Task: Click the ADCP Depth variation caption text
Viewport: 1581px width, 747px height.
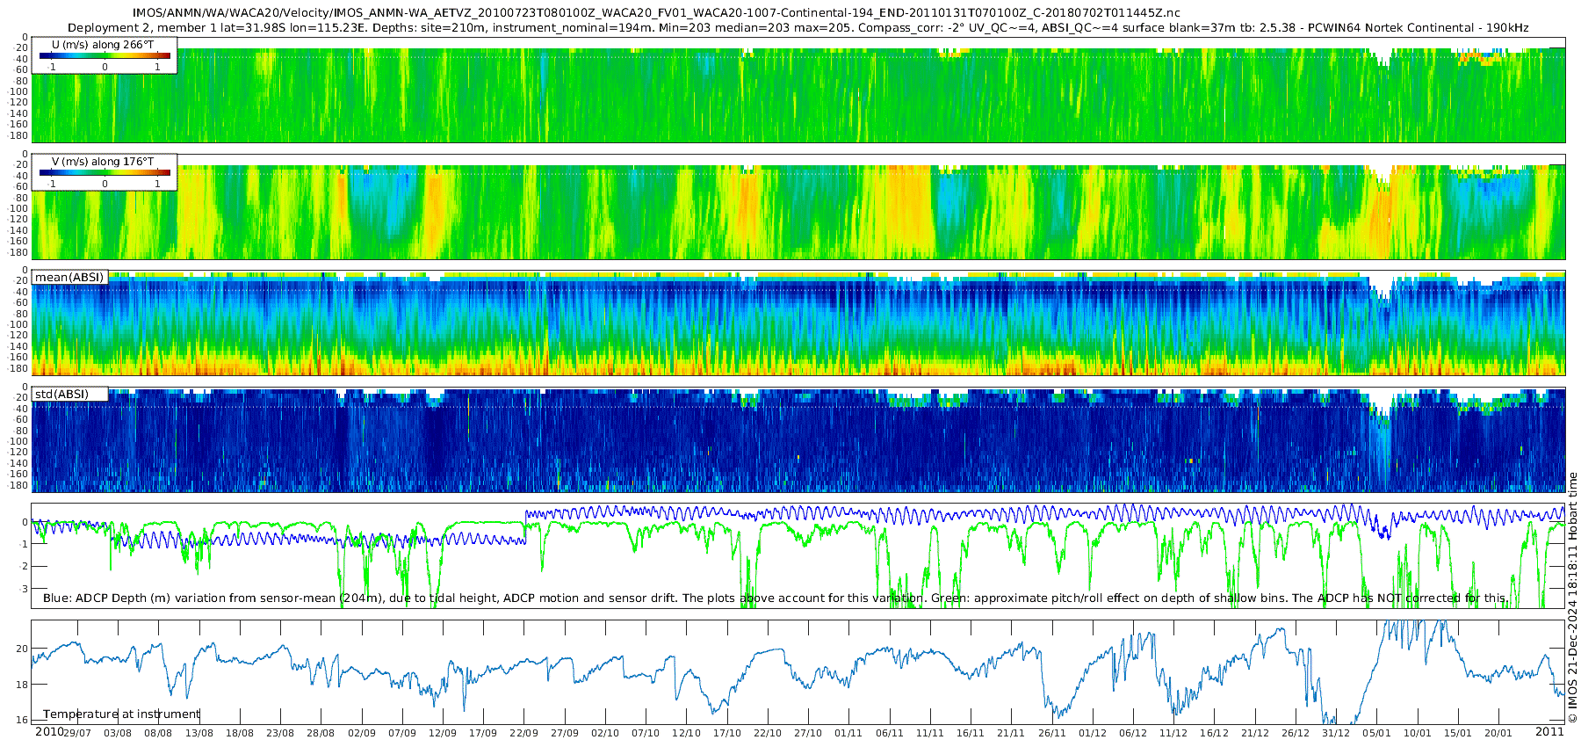Action: (x=776, y=598)
